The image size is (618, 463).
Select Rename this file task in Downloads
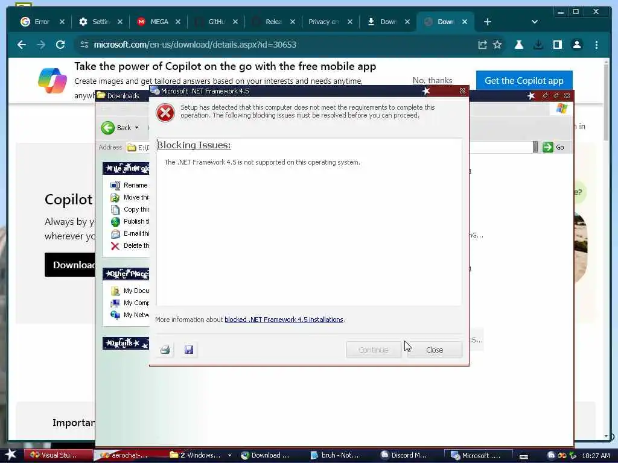click(x=130, y=185)
